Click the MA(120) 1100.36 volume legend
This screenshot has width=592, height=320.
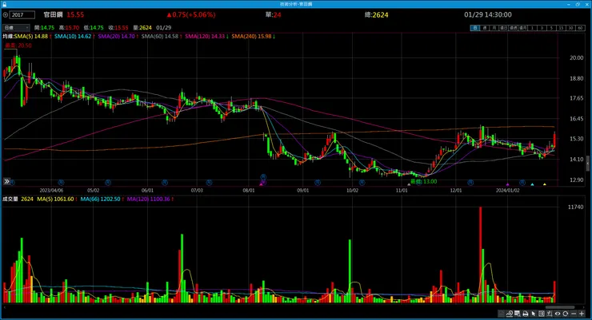click(x=148, y=199)
